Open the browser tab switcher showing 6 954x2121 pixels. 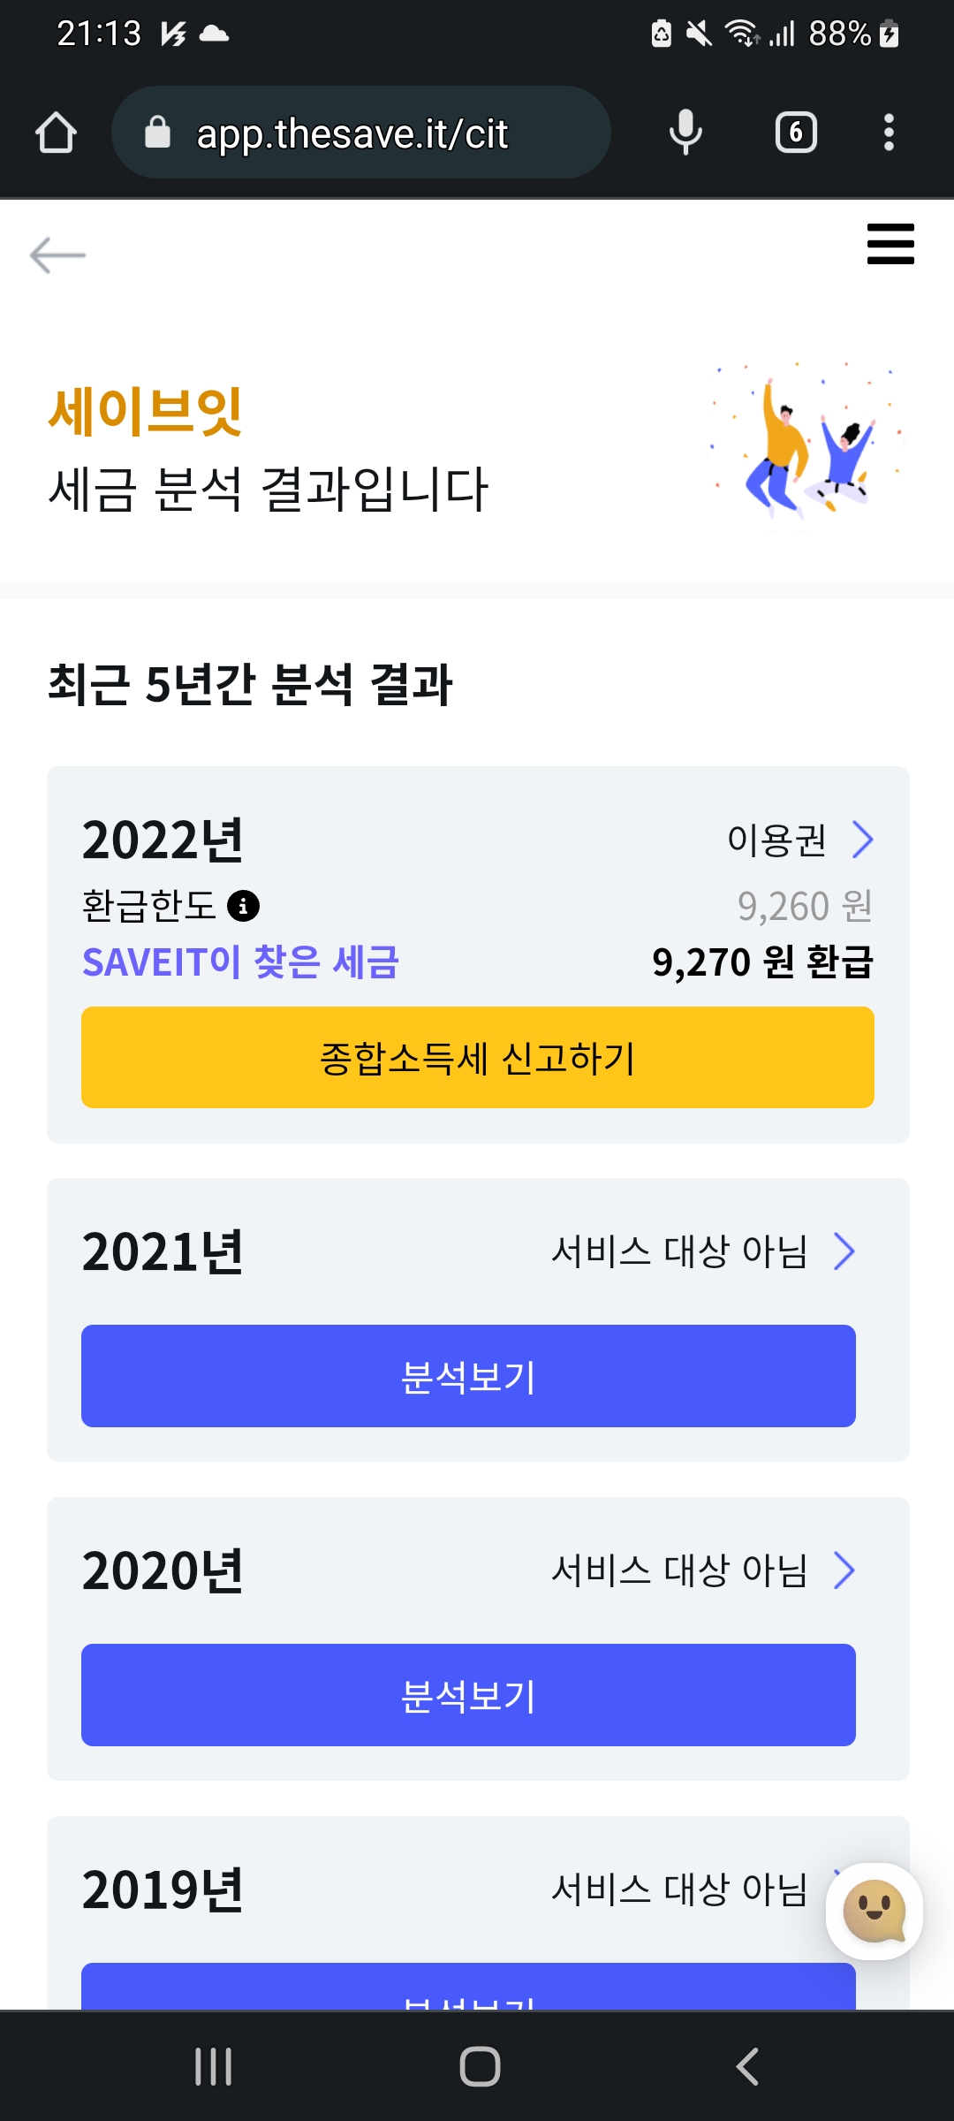point(796,133)
